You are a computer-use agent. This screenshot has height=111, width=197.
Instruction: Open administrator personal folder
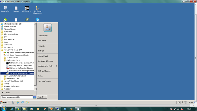click(43, 36)
